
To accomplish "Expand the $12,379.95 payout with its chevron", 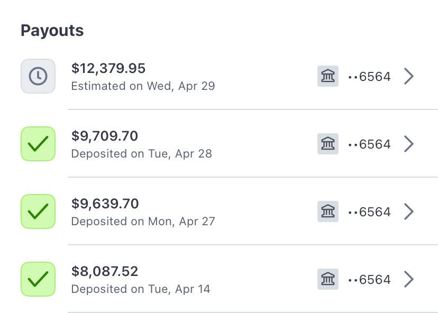I will pos(408,77).
